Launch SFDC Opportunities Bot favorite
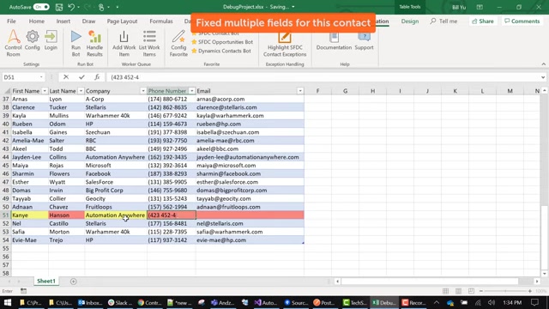 tap(222, 42)
